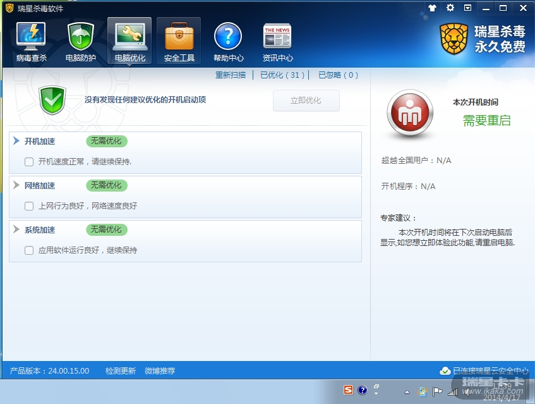This screenshot has height=404, width=535.
Task: Click 开机程序：N/A text
Action: pyautogui.click(x=408, y=187)
